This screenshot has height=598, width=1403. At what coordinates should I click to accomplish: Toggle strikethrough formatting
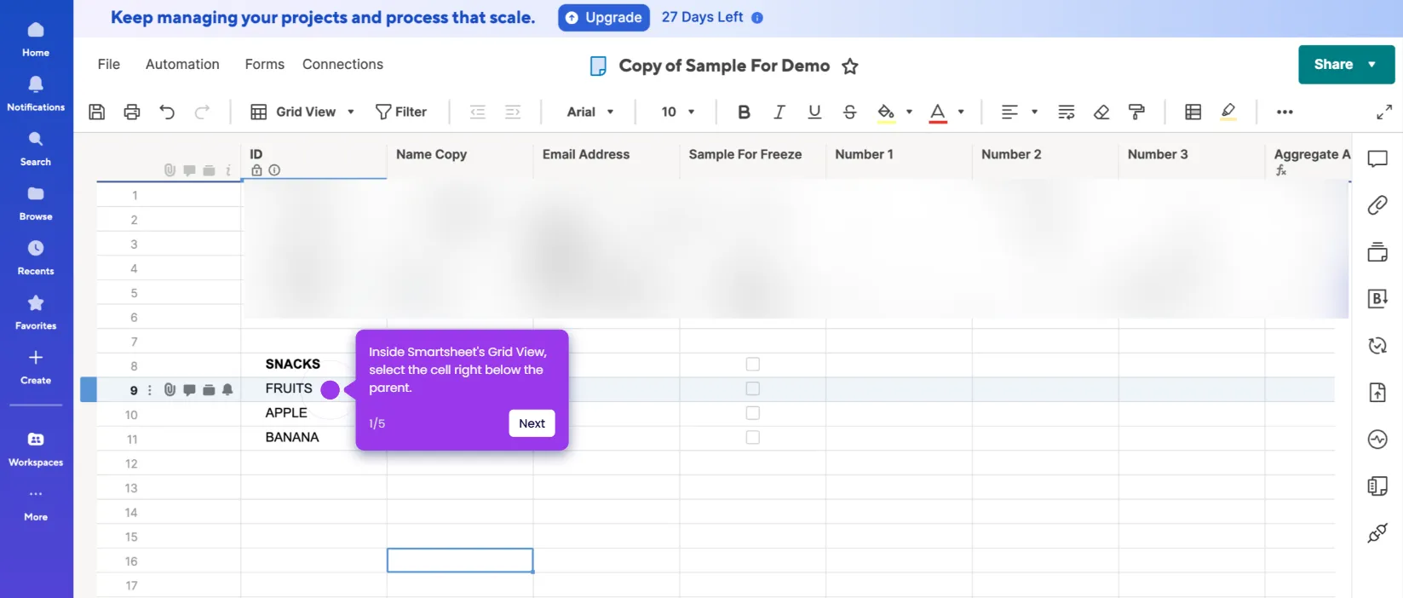pyautogui.click(x=849, y=112)
